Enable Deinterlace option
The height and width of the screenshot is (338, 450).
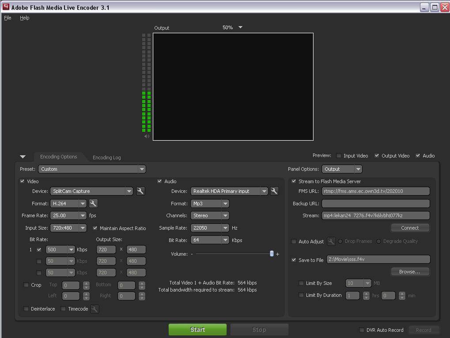(x=26, y=309)
